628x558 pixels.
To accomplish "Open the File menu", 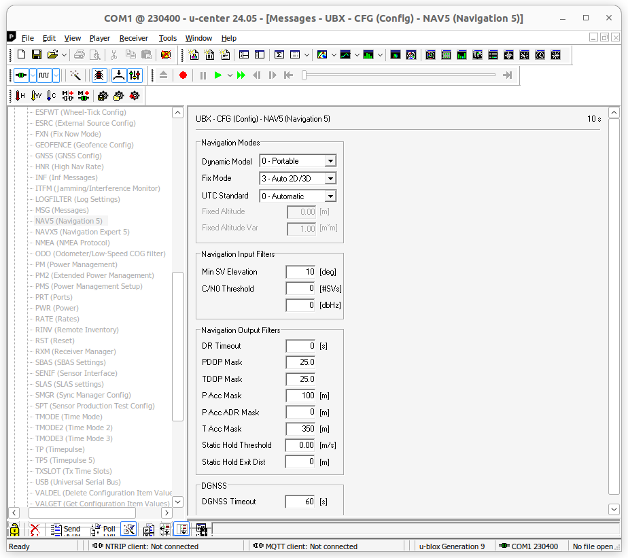I will 28,38.
